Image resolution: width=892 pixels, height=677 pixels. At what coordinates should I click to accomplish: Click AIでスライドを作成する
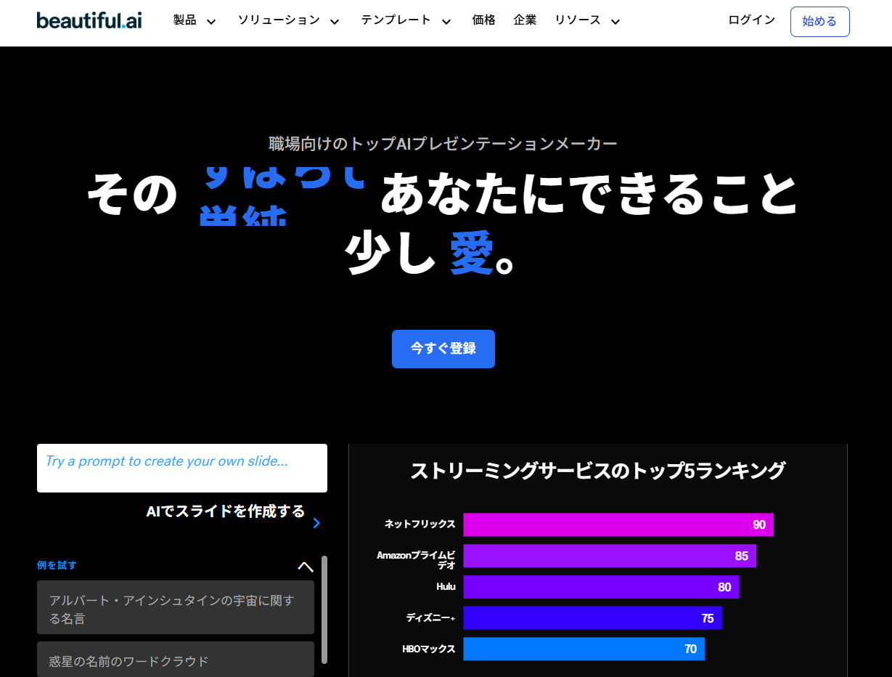[226, 511]
